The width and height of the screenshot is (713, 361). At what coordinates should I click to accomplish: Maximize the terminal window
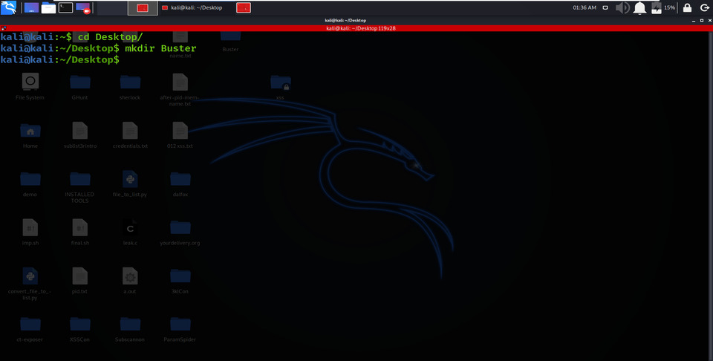click(700, 21)
